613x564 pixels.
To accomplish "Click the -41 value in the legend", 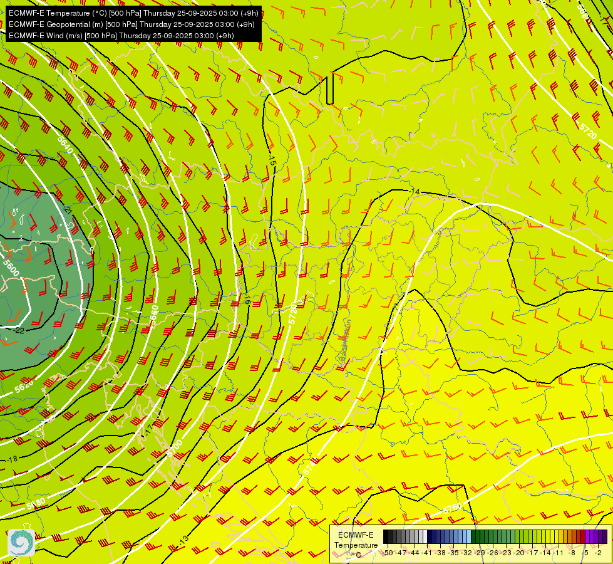I will click(x=427, y=553).
